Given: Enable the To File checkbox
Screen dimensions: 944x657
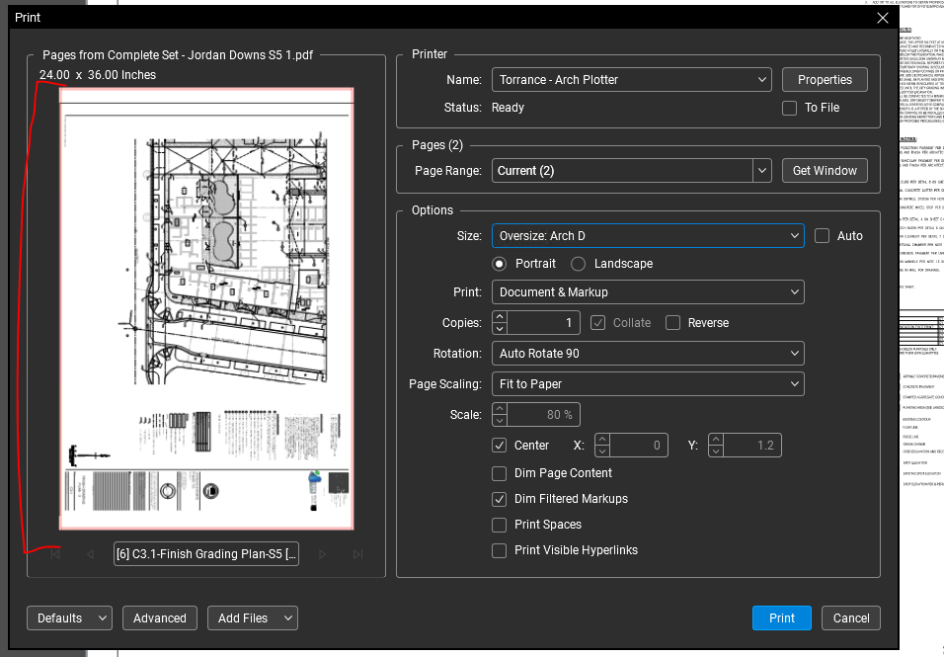Looking at the screenshot, I should [789, 108].
